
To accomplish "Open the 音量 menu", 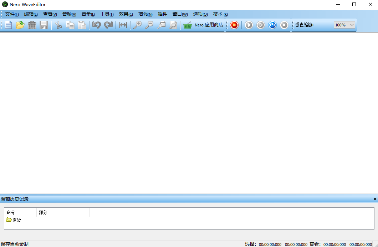I will click(x=88, y=14).
